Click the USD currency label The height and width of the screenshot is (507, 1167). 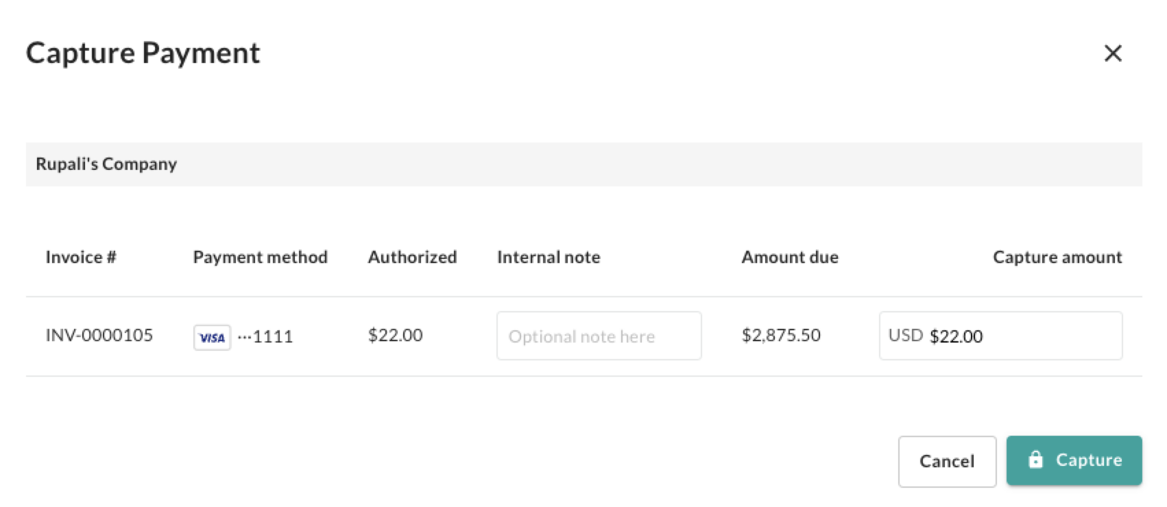click(x=905, y=335)
